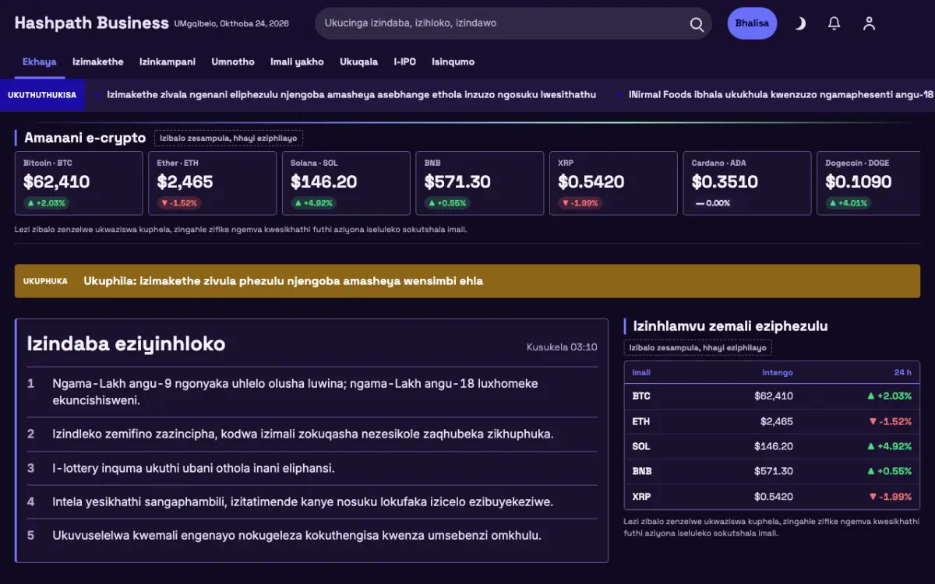The height and width of the screenshot is (584, 935).
Task: Switch to the Izinkampani tab
Action: (168, 62)
